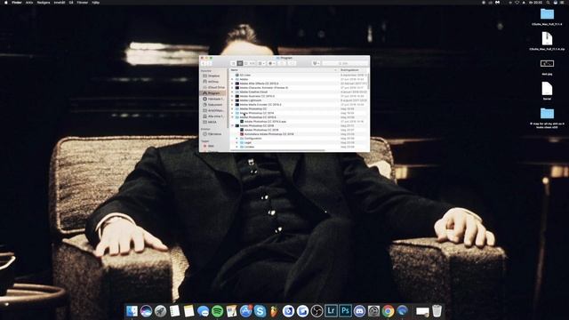Select Adobe Character Animator (Preview 4) row

click(x=299, y=88)
